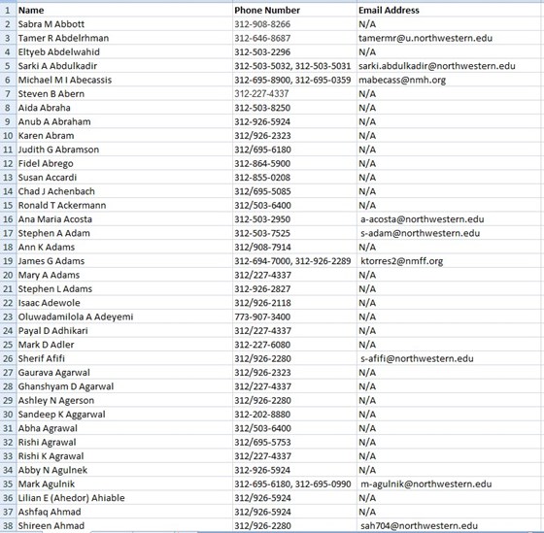Select phone cell 312-864-5900
Image resolution: width=544 pixels, height=533 pixels.
[294, 163]
